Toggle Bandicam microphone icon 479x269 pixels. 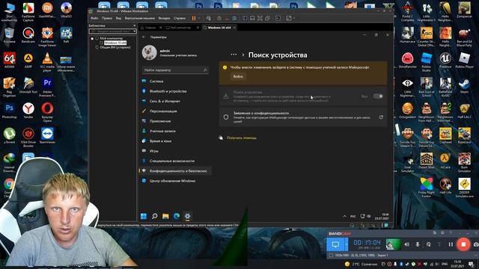418,244
